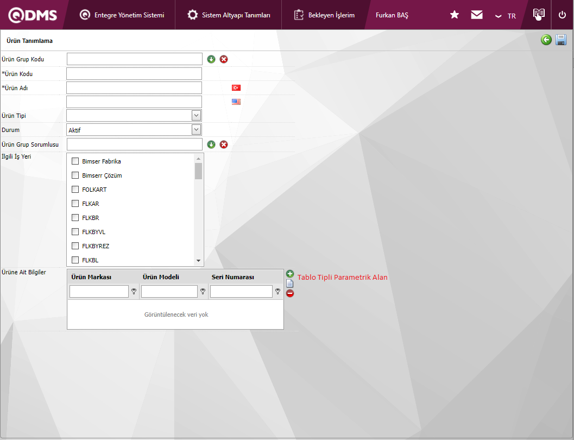Enable the FLKBYREZ checkbox
This screenshot has width=574, height=440.
click(75, 246)
